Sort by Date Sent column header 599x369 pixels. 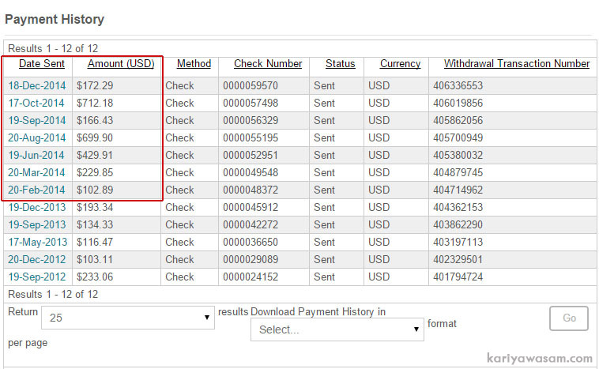tap(42, 64)
